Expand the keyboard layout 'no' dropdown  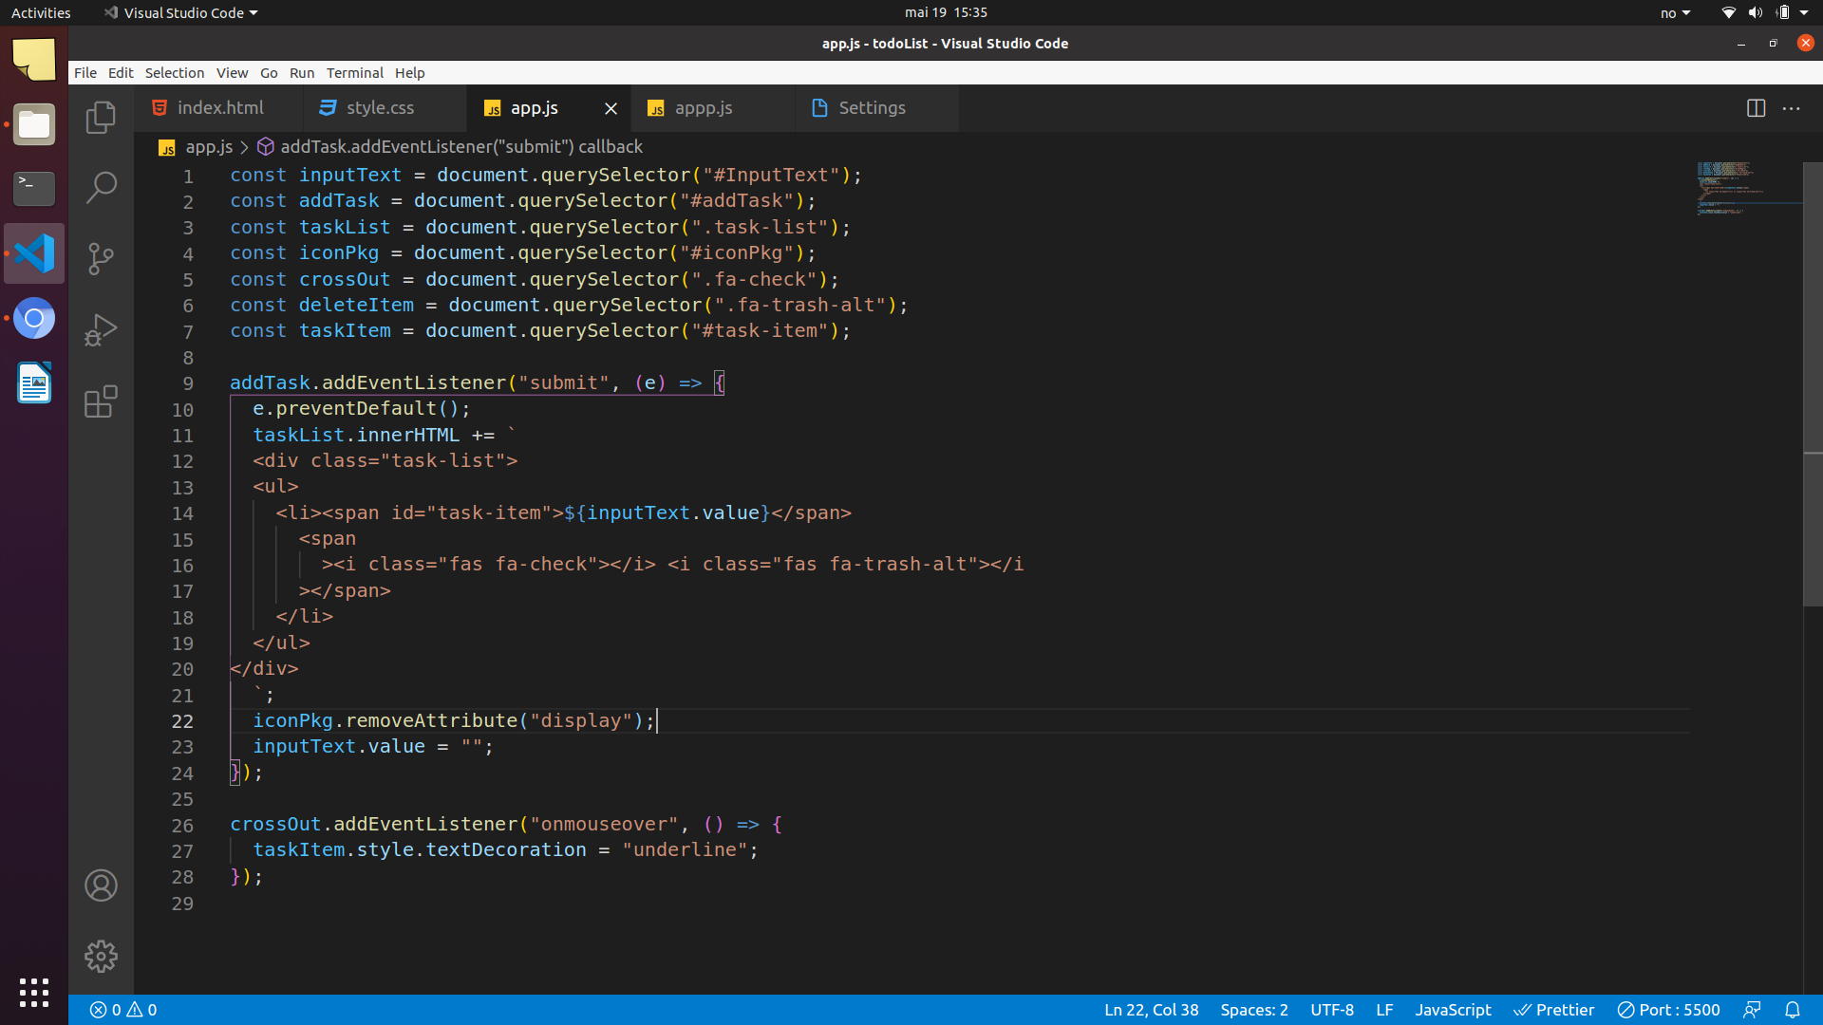click(1675, 13)
